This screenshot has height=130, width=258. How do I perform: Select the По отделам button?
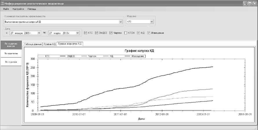(11, 62)
